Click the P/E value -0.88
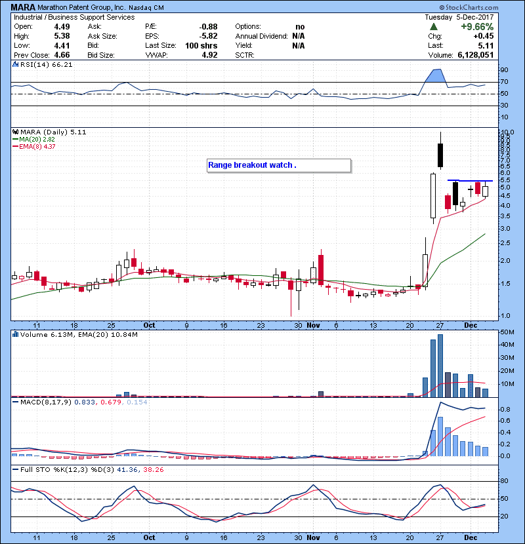Screen dimensions: 525x544 coord(208,27)
